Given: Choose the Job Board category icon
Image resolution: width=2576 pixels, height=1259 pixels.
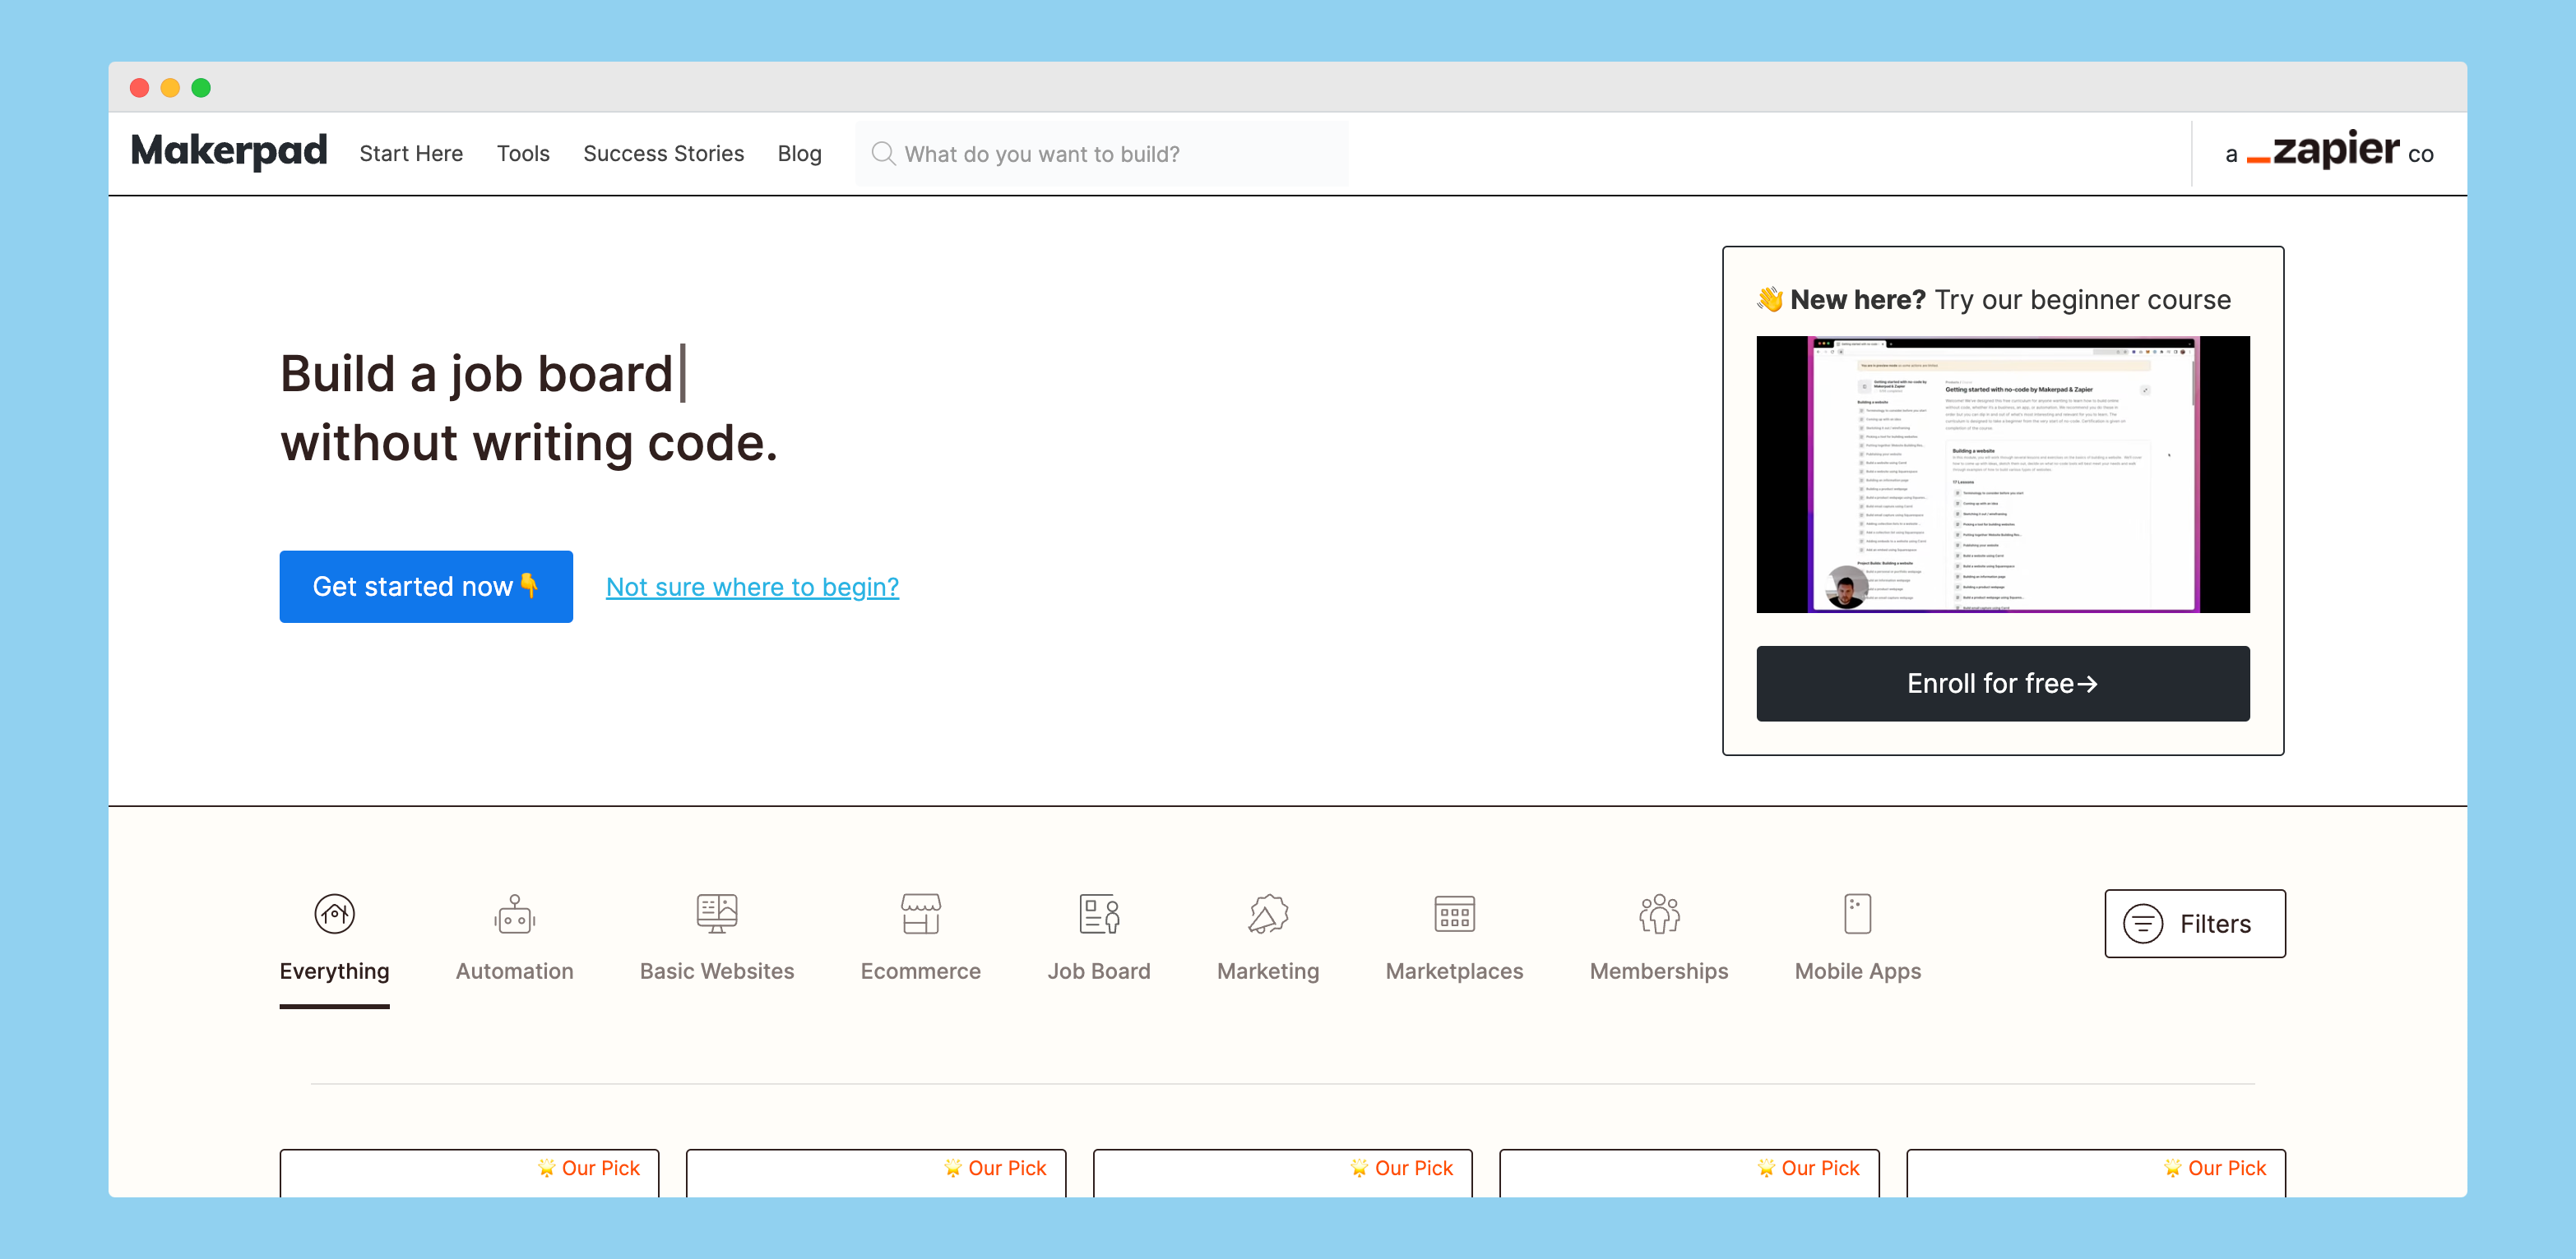Looking at the screenshot, I should click(x=1098, y=913).
